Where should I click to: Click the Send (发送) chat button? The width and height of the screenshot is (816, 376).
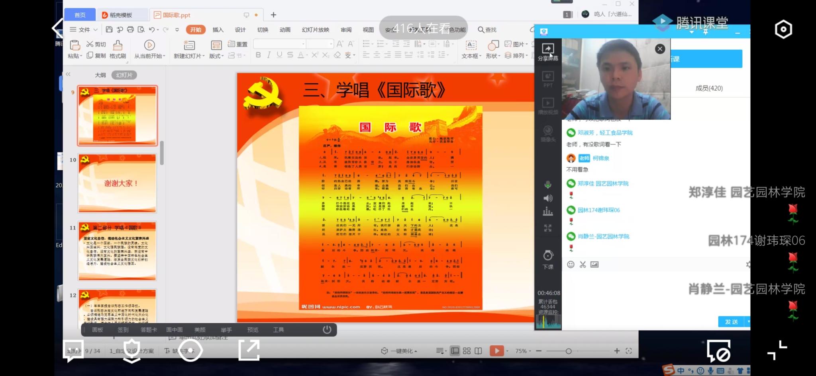coord(731,321)
